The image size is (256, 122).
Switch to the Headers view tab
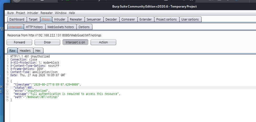tap(25, 51)
